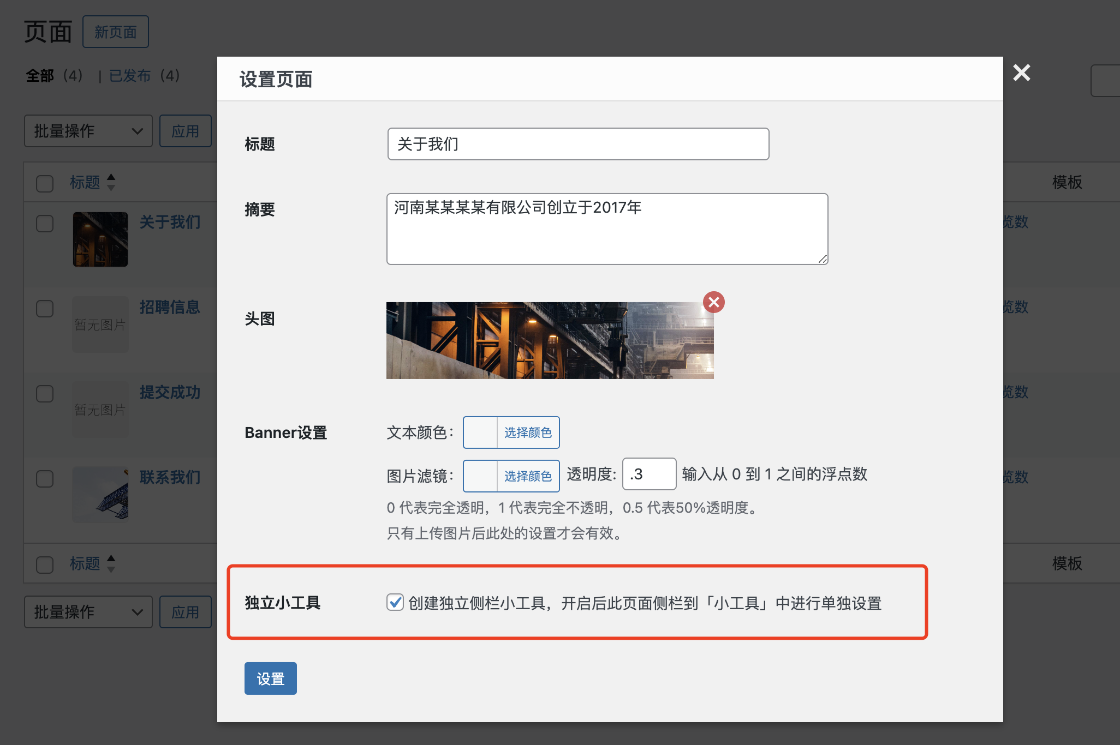
Task: Filter by 已发布 (4) pages
Action: click(x=144, y=75)
